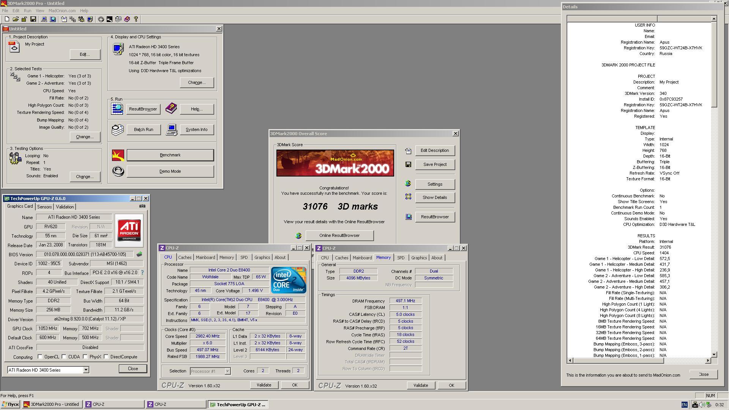This screenshot has height=410, width=729.
Task: Click the Demo Mode button
Action: 170,171
